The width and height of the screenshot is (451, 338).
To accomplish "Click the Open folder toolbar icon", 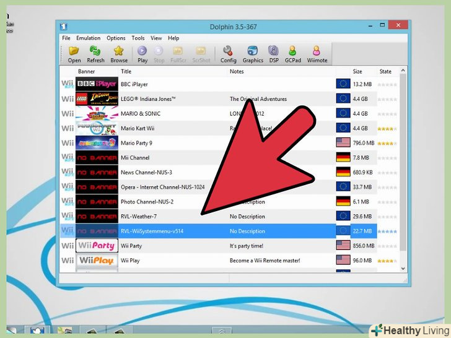I will pos(74,51).
